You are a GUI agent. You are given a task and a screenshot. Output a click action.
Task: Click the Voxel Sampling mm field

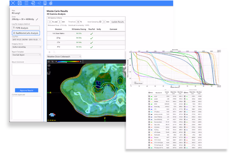(x=104, y=22)
